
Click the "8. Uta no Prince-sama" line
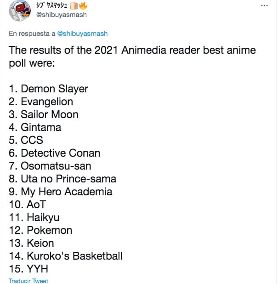[62, 179]
